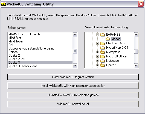This screenshot has width=145, height=114.
Task: Collapse the EAGAMES tree node
Action: [x=97, y=35]
